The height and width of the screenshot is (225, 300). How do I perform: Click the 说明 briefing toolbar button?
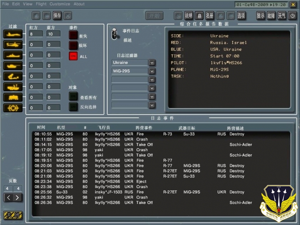click(188, 16)
